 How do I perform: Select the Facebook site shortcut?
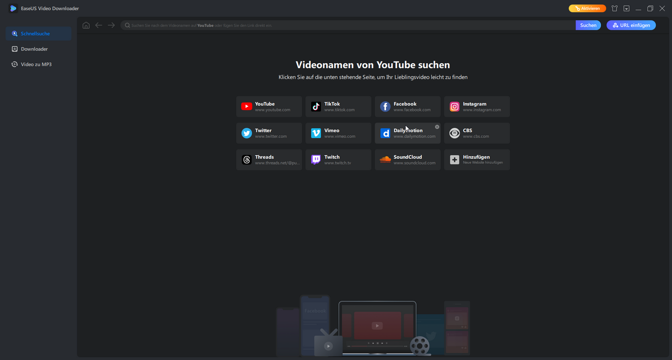click(407, 107)
